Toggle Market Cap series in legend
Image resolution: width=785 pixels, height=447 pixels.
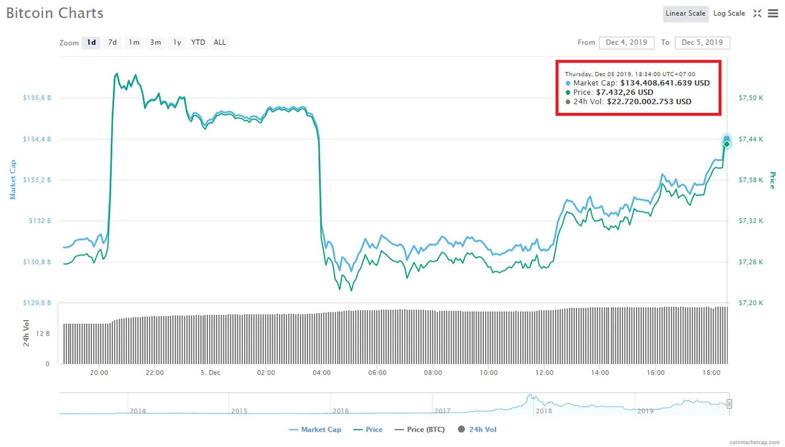315,430
